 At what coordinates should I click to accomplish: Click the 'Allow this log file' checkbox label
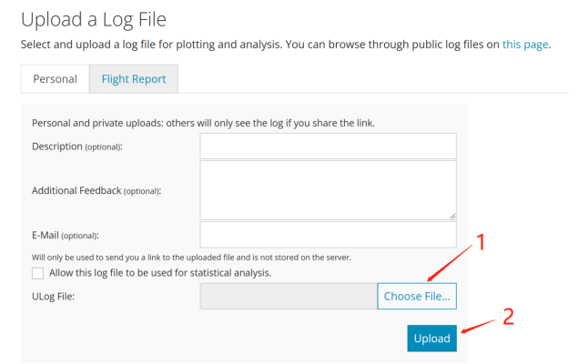[x=160, y=273]
